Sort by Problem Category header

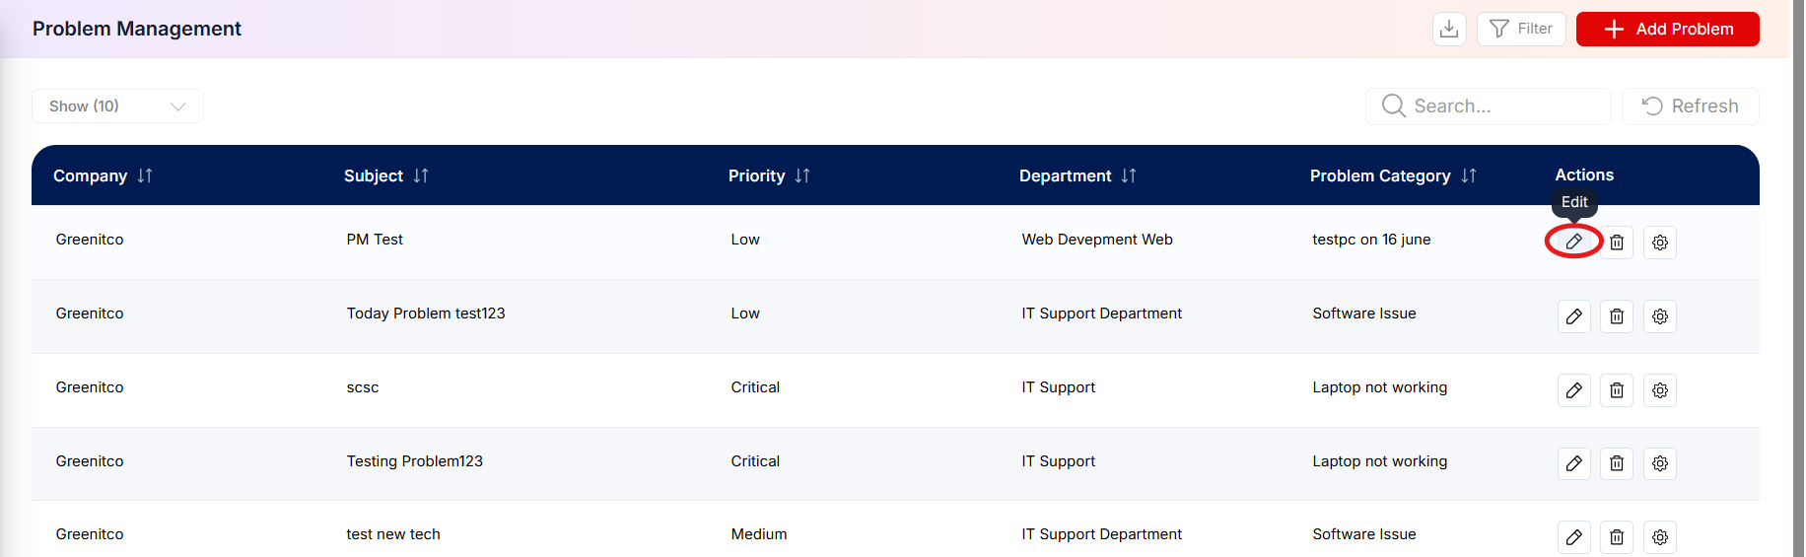pyautogui.click(x=1469, y=175)
